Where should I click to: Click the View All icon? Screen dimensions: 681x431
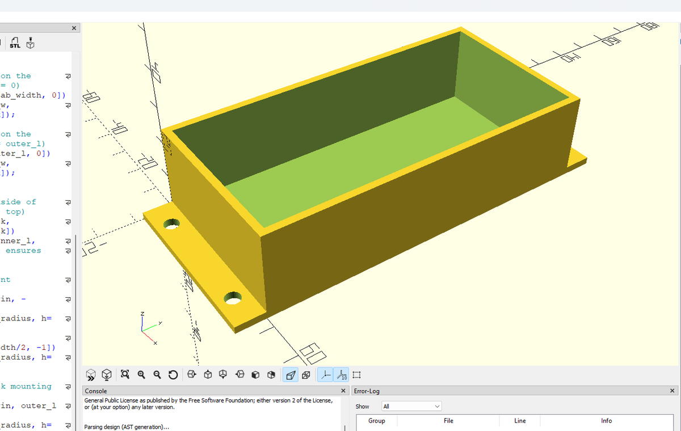click(x=125, y=374)
